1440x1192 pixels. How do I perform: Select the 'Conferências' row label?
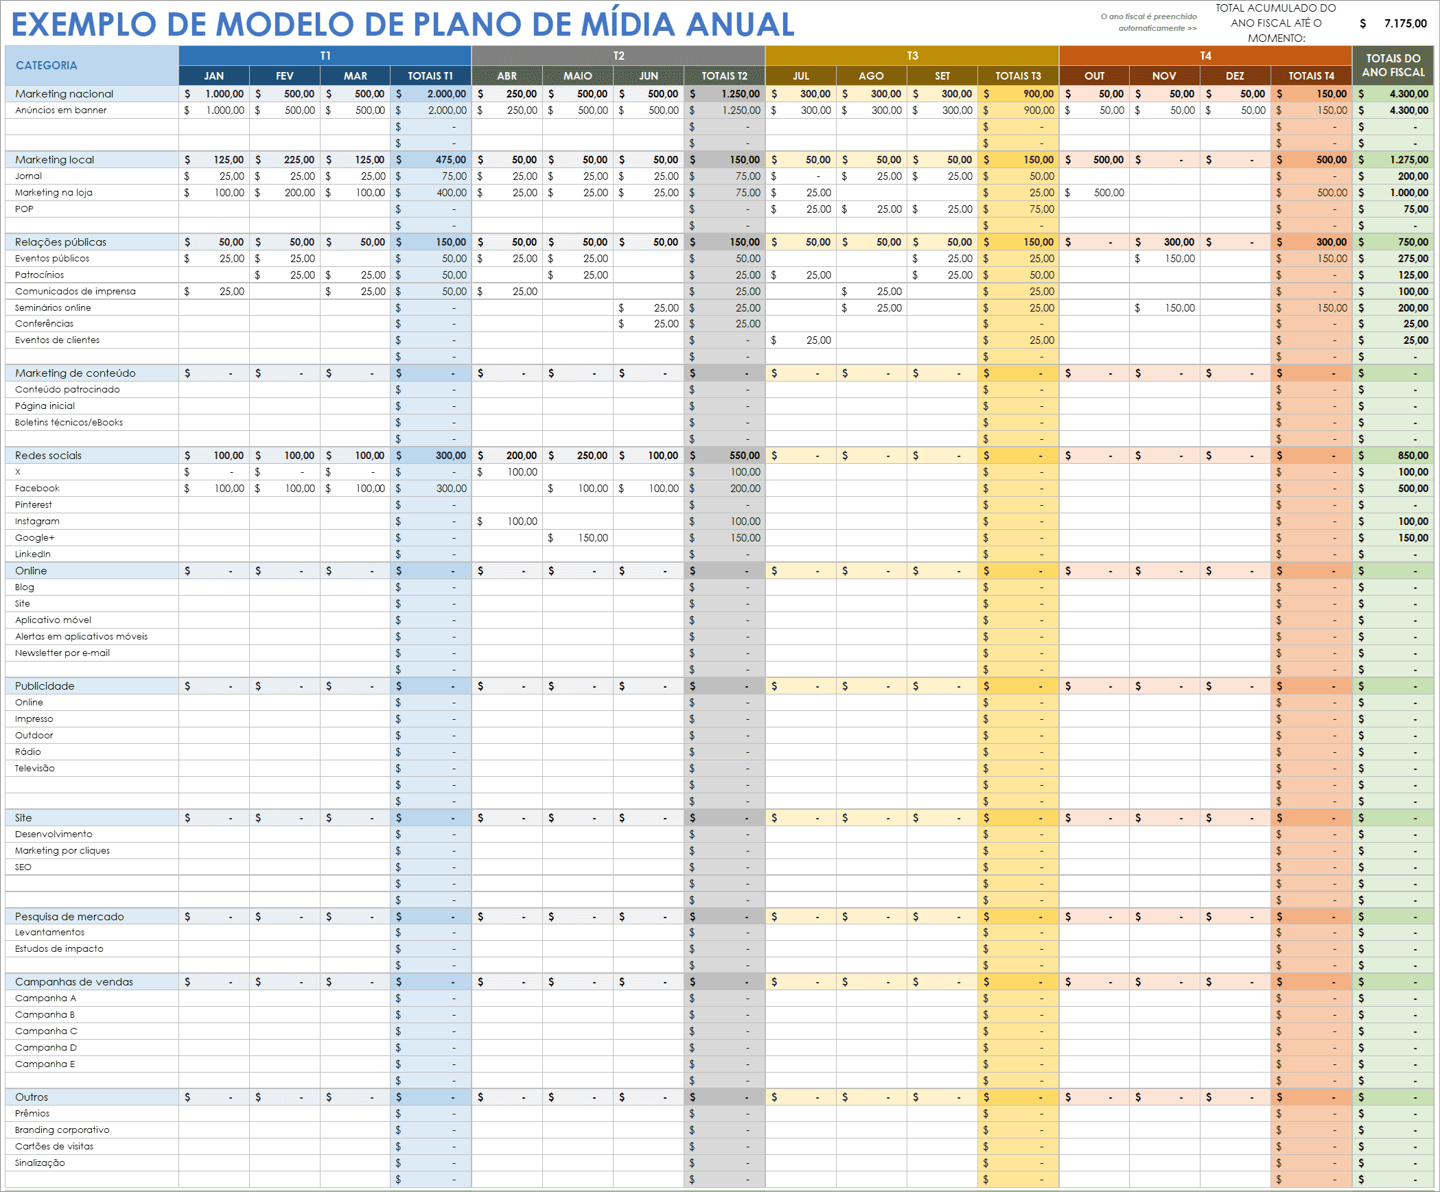click(x=45, y=323)
